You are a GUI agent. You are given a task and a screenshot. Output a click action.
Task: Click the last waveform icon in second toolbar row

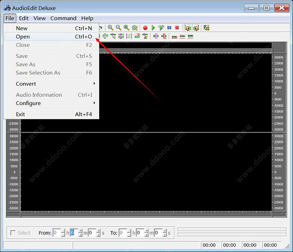click(190, 37)
